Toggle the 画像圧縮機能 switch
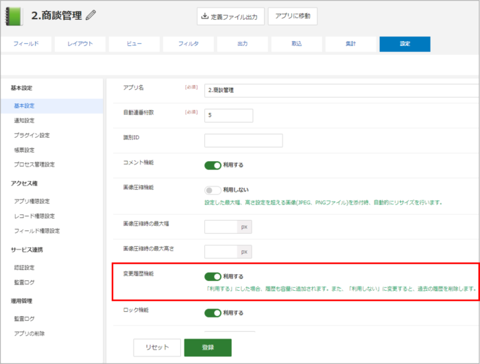Screen dimensions: 480x364 [213, 191]
